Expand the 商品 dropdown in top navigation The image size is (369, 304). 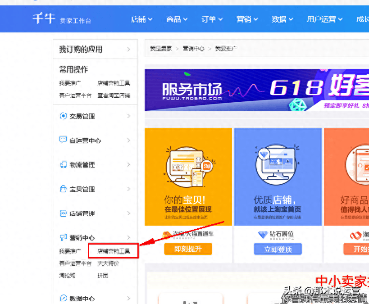pos(176,19)
